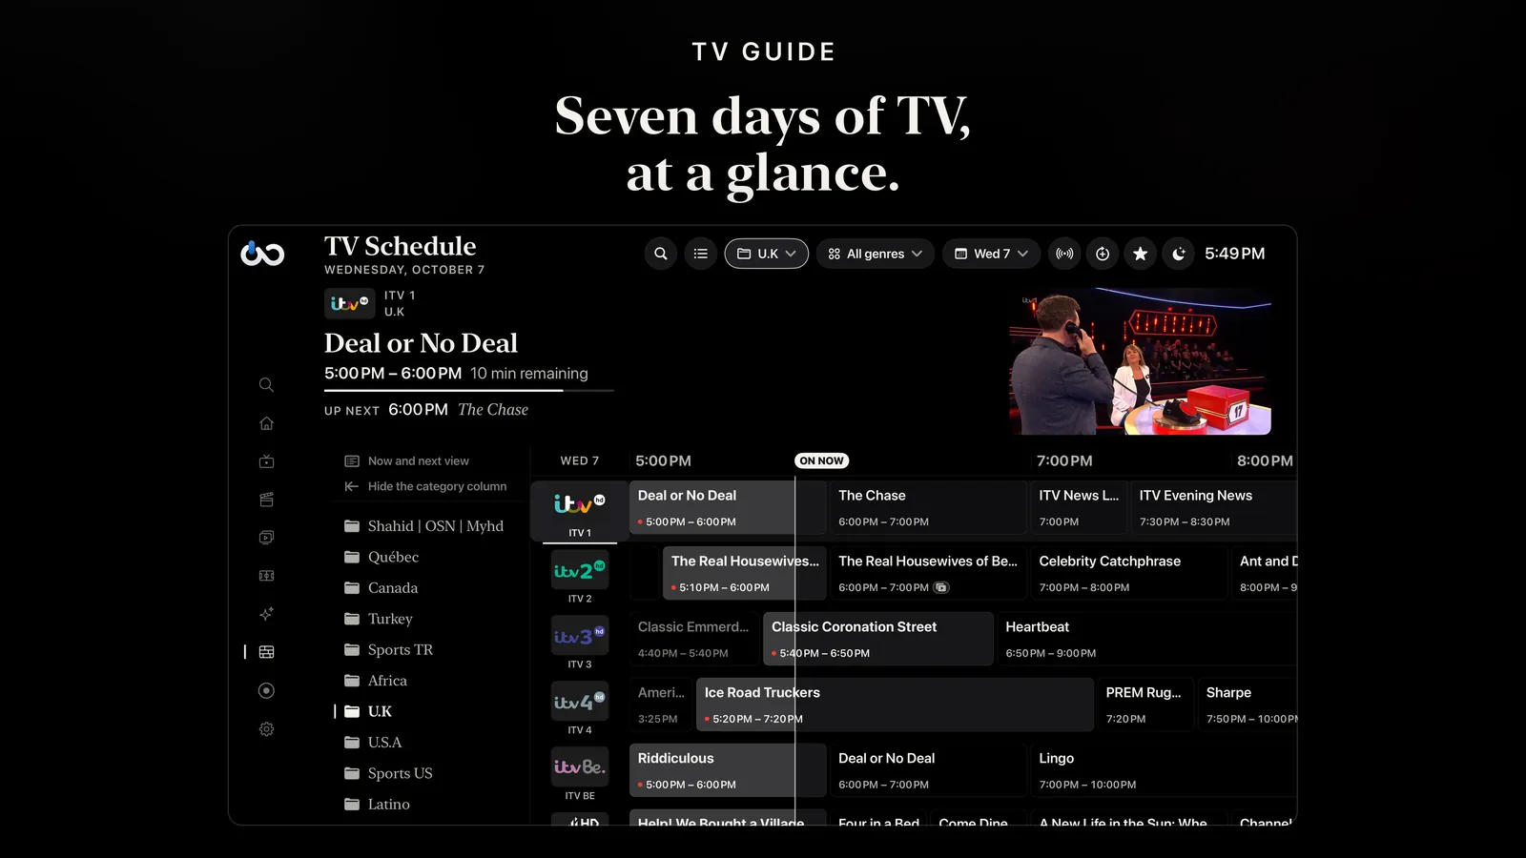The height and width of the screenshot is (858, 1526).
Task: Select the Canada category folder
Action: [381, 588]
